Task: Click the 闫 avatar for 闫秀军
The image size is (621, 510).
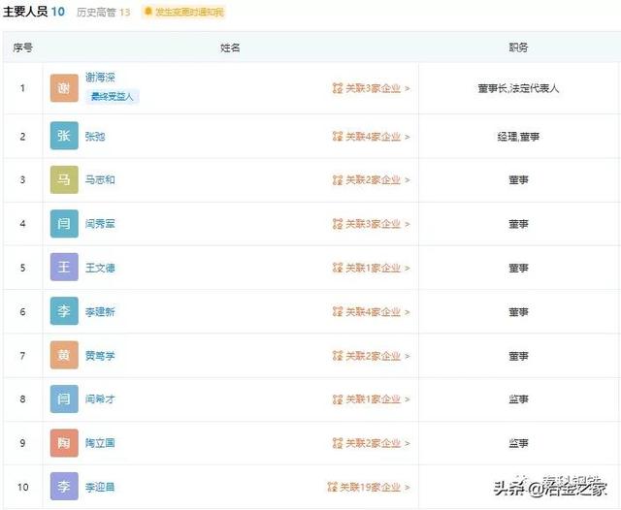Action: click(64, 224)
